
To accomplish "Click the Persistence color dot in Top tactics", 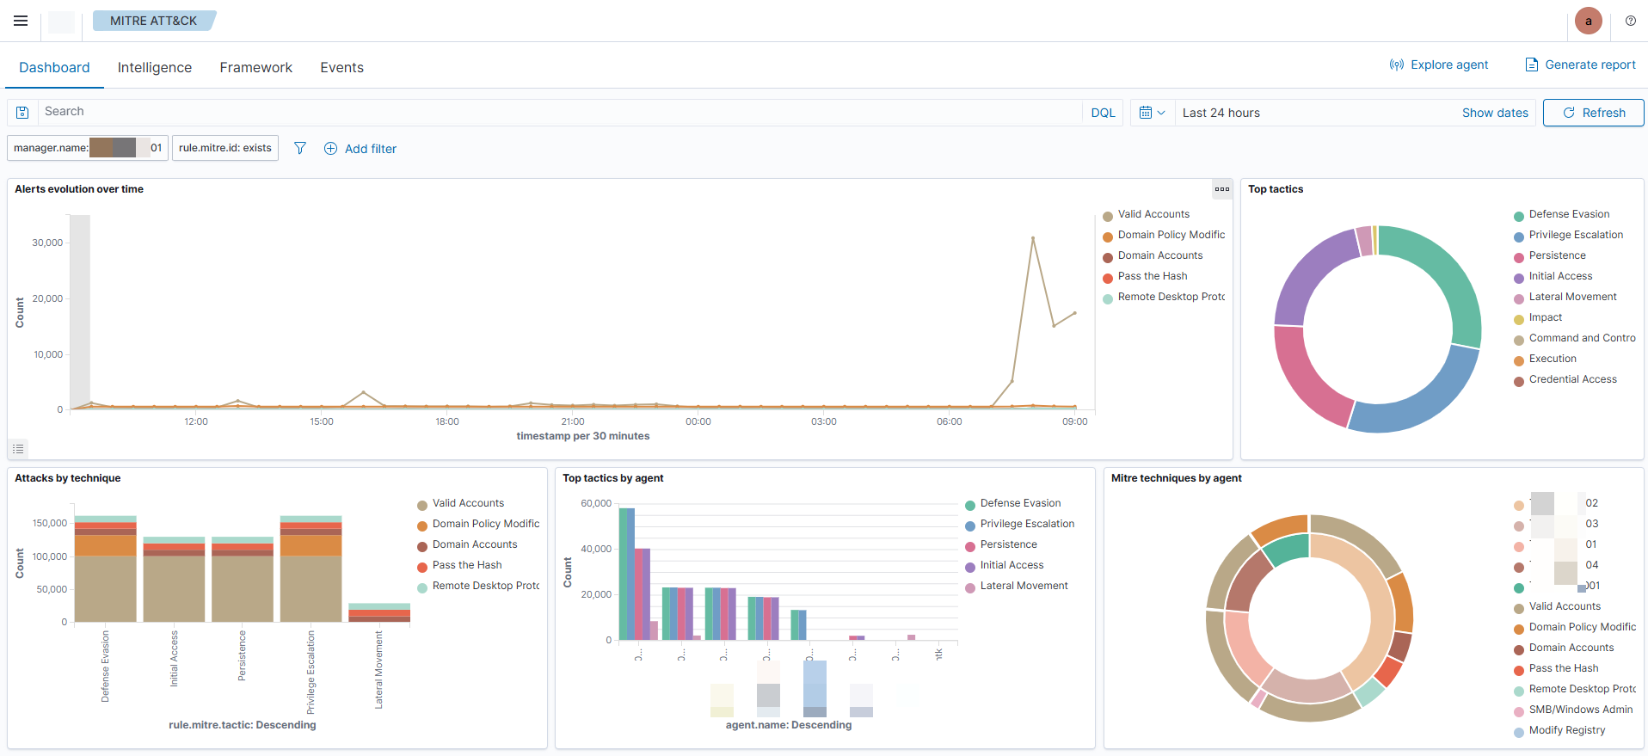I will pyautogui.click(x=1519, y=256).
